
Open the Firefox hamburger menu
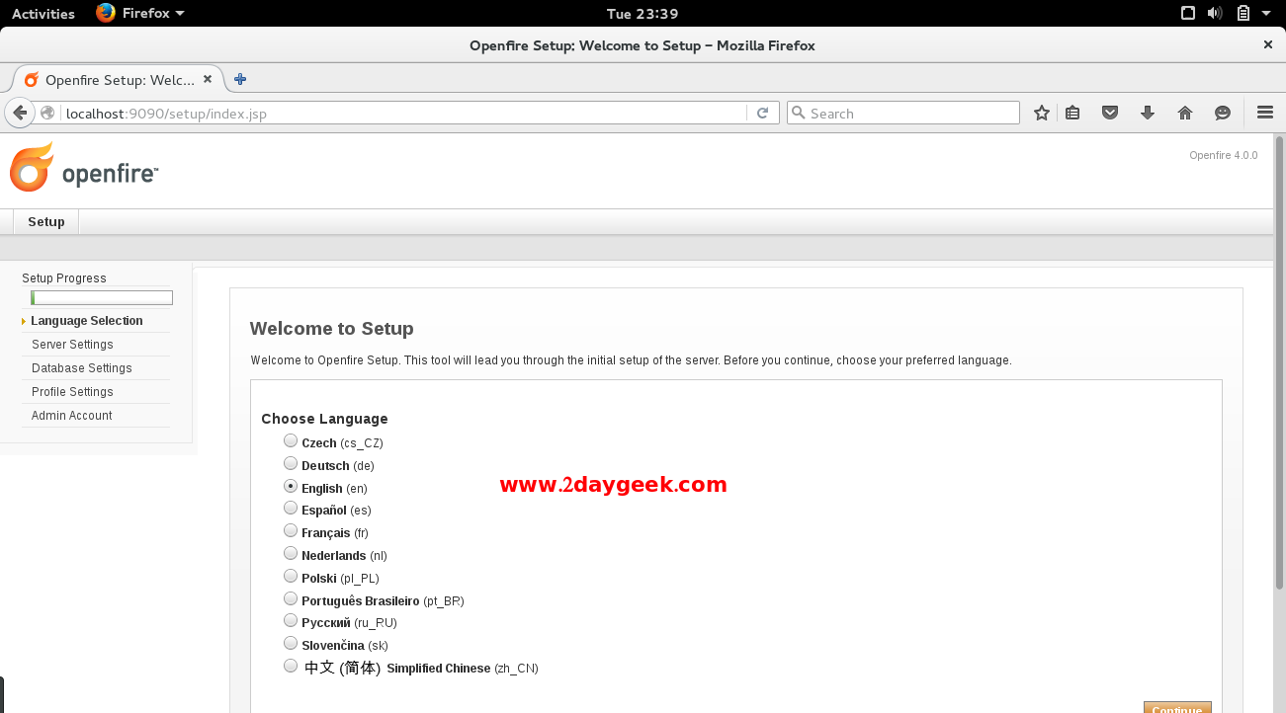[1264, 113]
